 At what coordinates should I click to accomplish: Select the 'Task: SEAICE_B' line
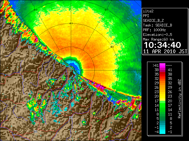pyautogui.click(x=157, y=25)
